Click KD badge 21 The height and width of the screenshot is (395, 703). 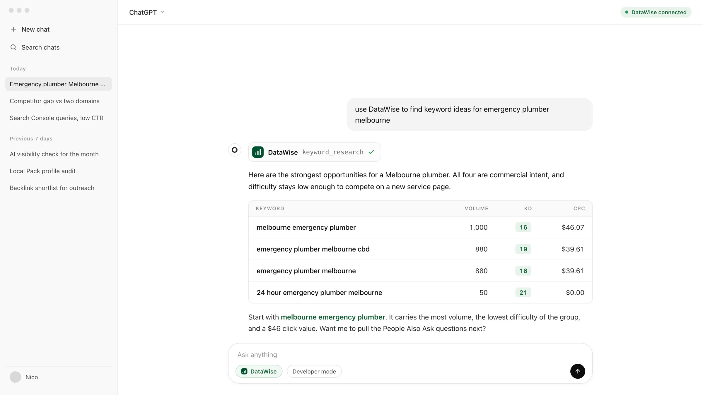pyautogui.click(x=523, y=292)
